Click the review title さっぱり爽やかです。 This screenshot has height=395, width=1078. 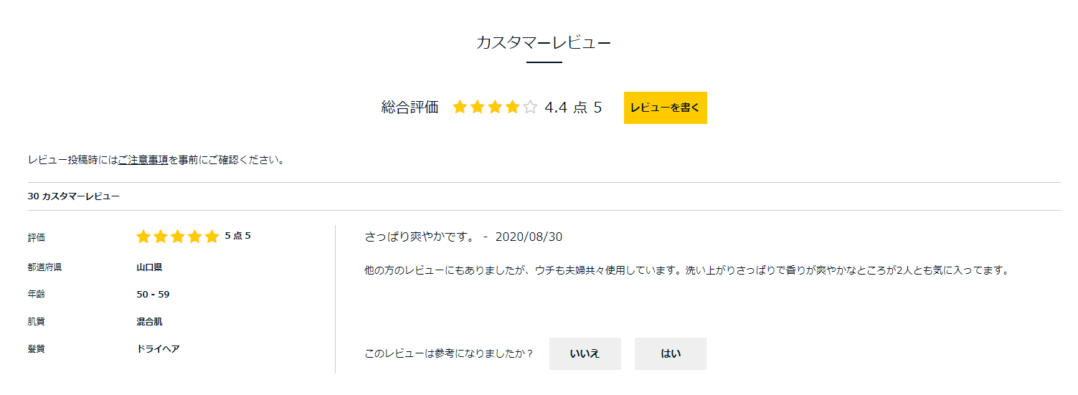coord(420,237)
